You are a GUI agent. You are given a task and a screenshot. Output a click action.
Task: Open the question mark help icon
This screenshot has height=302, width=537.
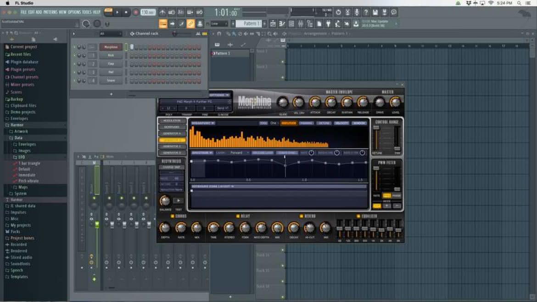pos(366,12)
